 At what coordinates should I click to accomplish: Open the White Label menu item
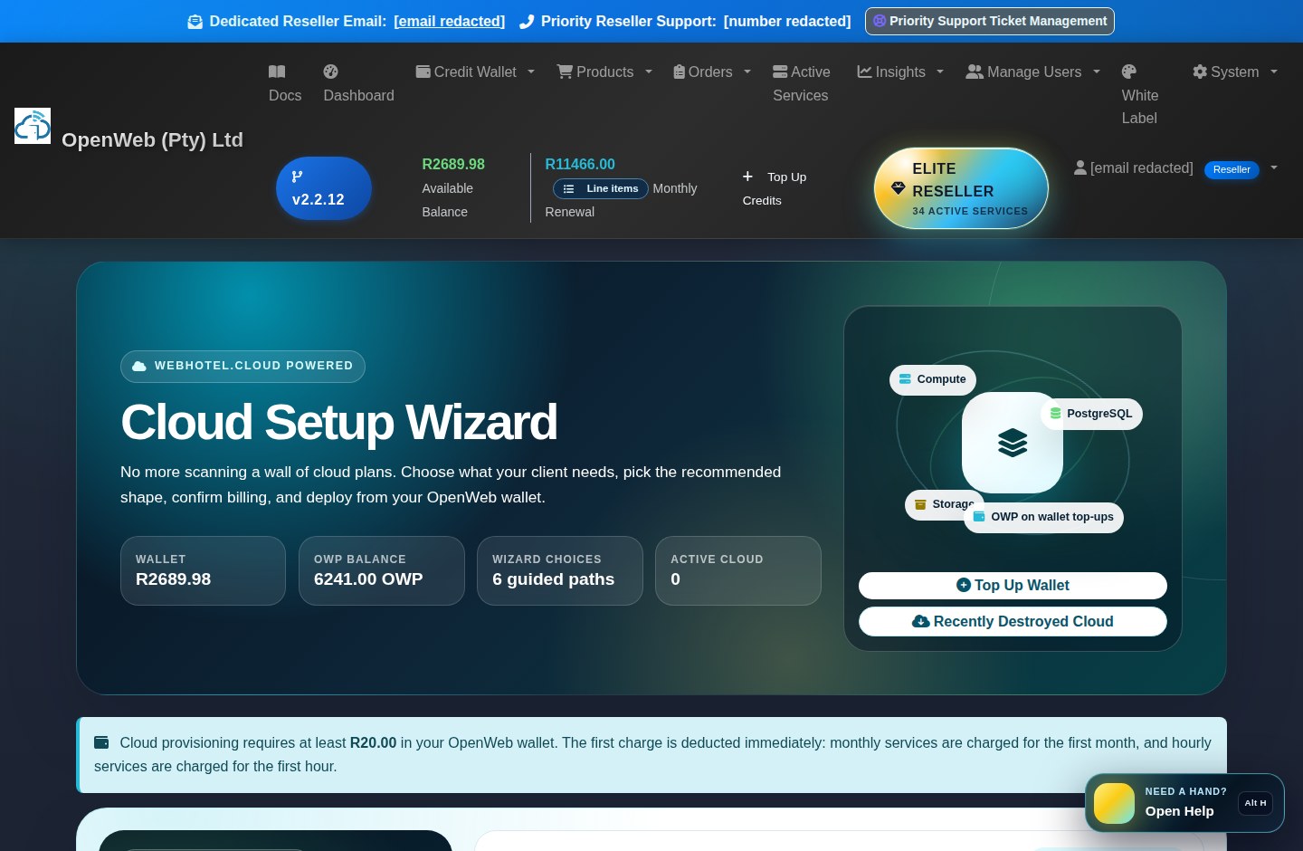1140,95
